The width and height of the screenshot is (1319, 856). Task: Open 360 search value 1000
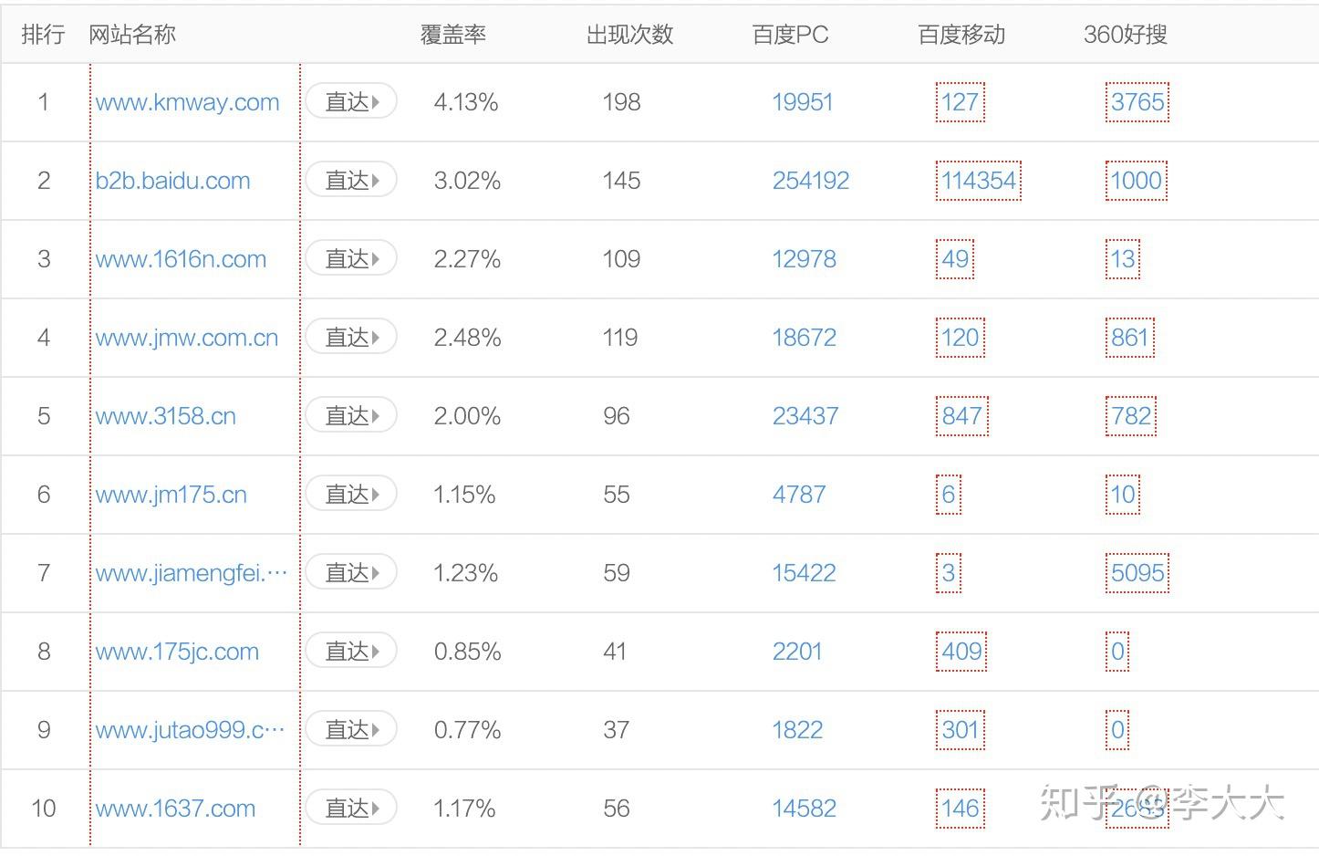[x=1137, y=181]
